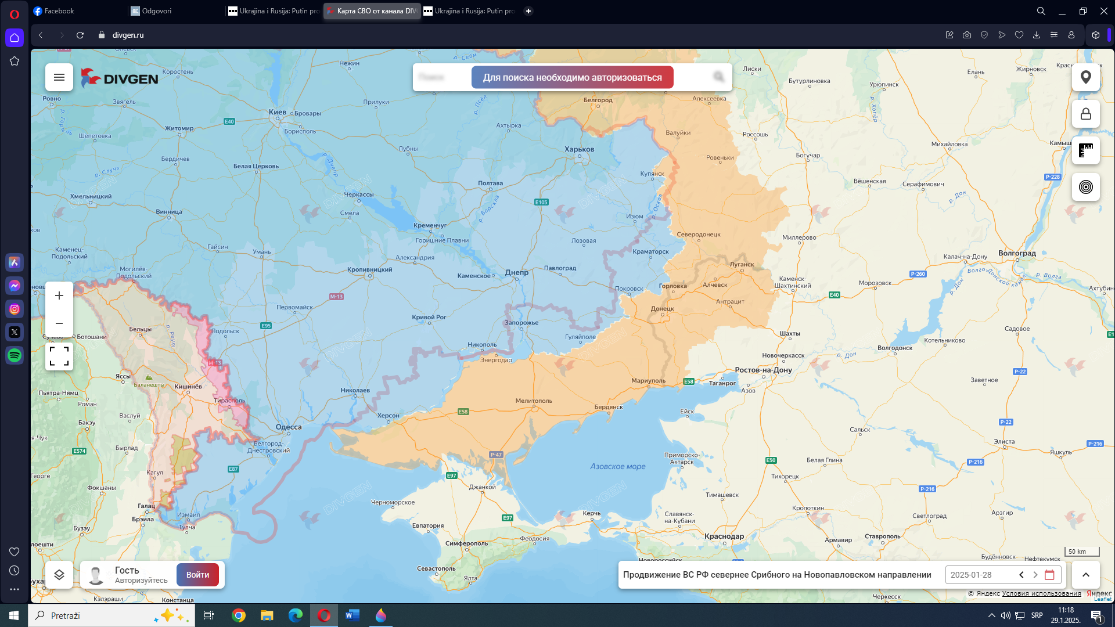Image resolution: width=1115 pixels, height=627 pixels.
Task: Click the location pin marker button
Action: pos(1085,77)
